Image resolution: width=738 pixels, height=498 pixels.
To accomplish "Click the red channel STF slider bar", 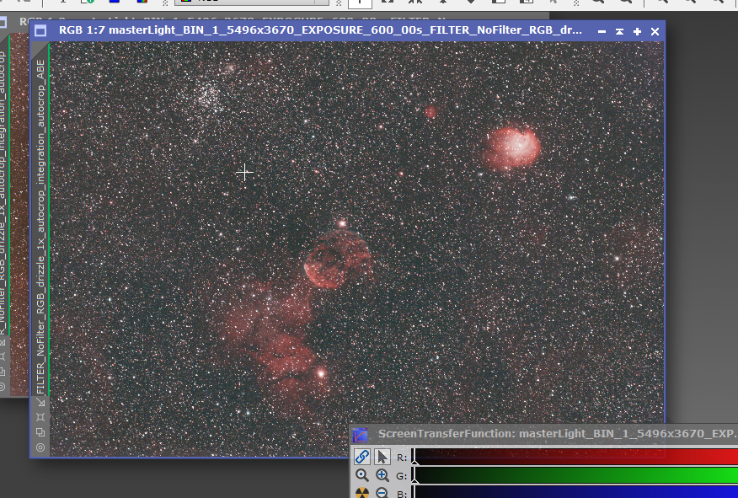I will pyautogui.click(x=575, y=456).
